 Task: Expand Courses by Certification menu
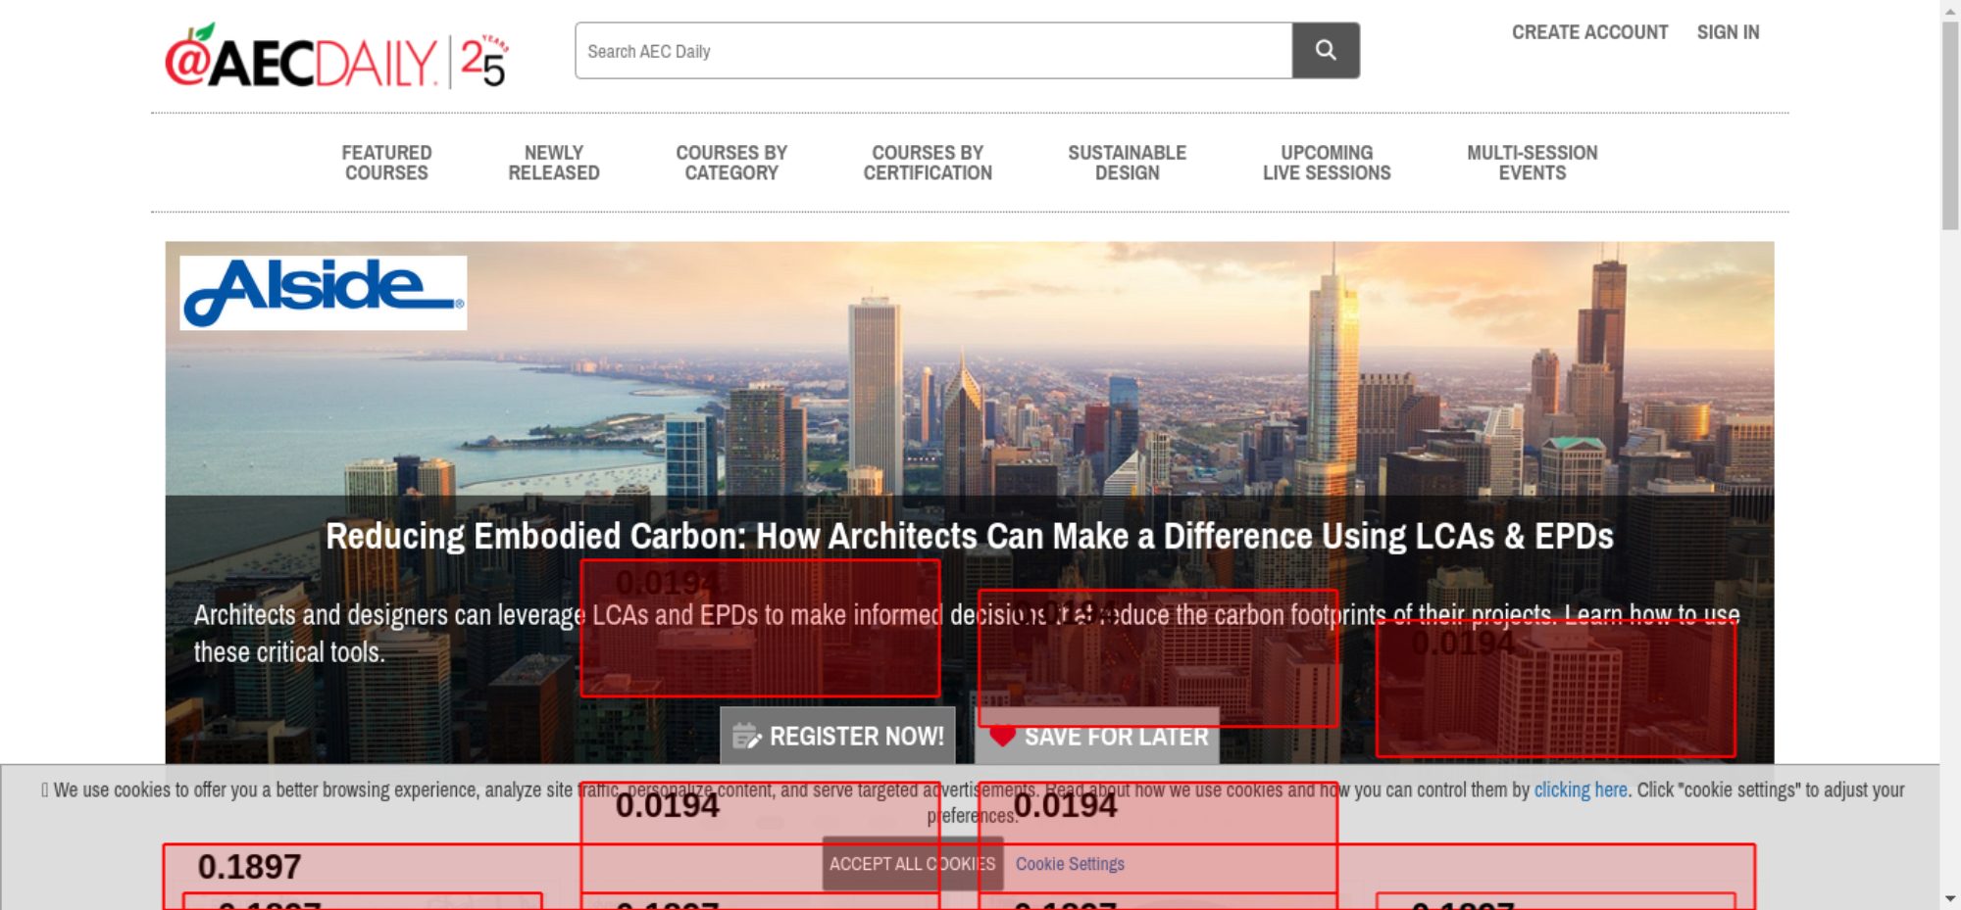pos(927,163)
